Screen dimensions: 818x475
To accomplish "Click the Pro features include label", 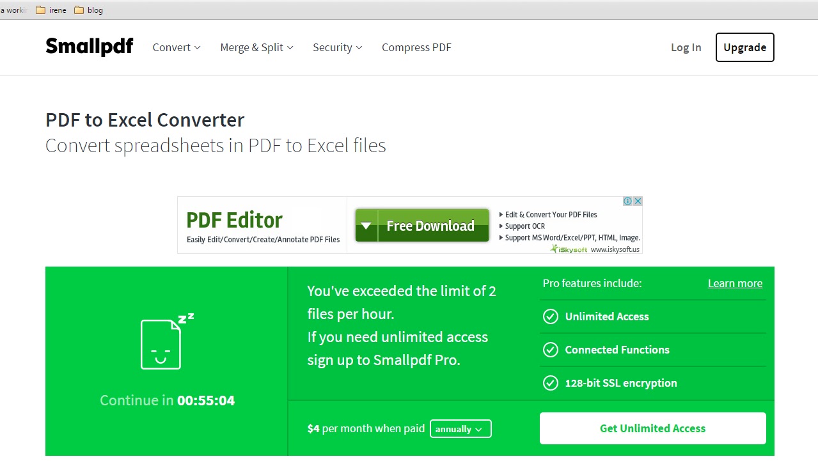I will pyautogui.click(x=592, y=283).
